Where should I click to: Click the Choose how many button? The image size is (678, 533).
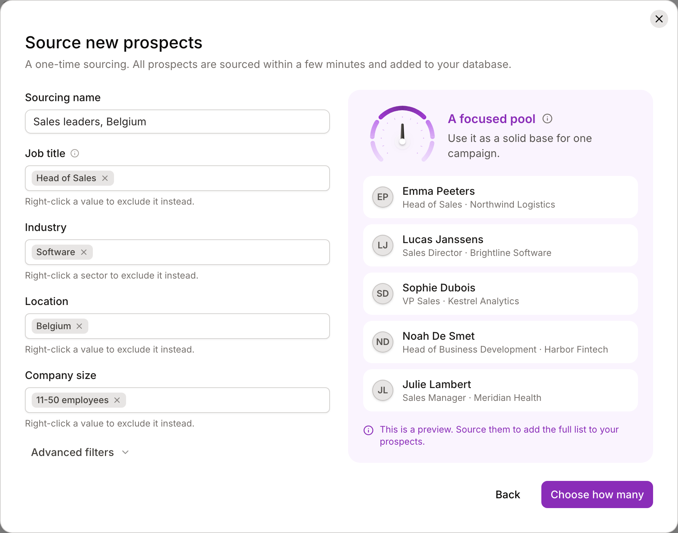click(597, 494)
